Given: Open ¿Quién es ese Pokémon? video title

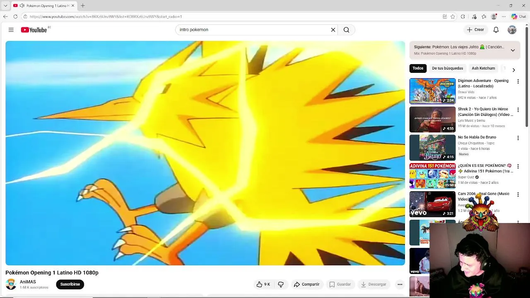Looking at the screenshot, I should 485,168.
